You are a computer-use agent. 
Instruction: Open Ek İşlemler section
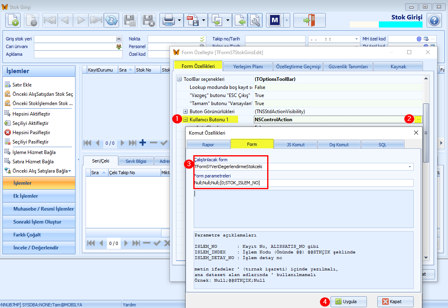39,196
